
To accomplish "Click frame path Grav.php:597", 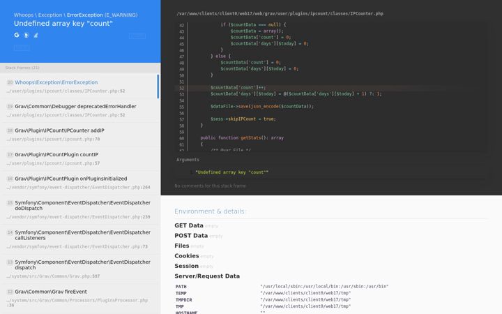I will click(x=53, y=276).
